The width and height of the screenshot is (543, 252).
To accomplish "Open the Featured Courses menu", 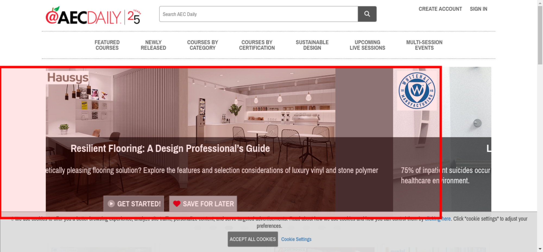I will [107, 45].
